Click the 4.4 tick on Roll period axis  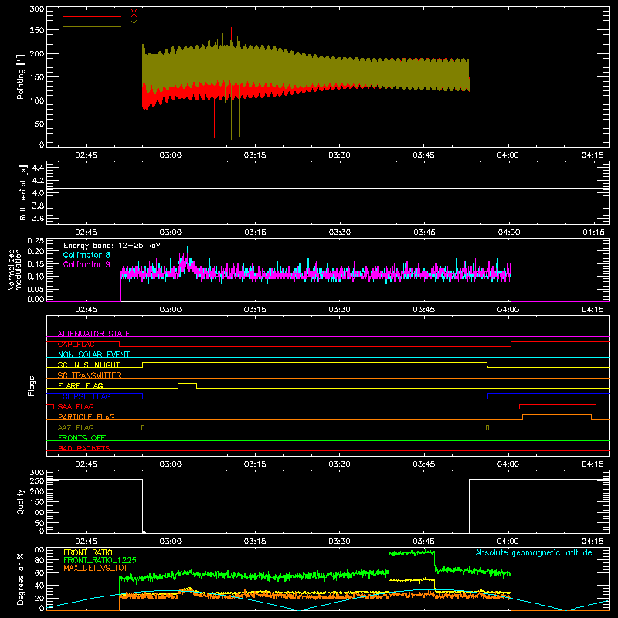point(38,168)
